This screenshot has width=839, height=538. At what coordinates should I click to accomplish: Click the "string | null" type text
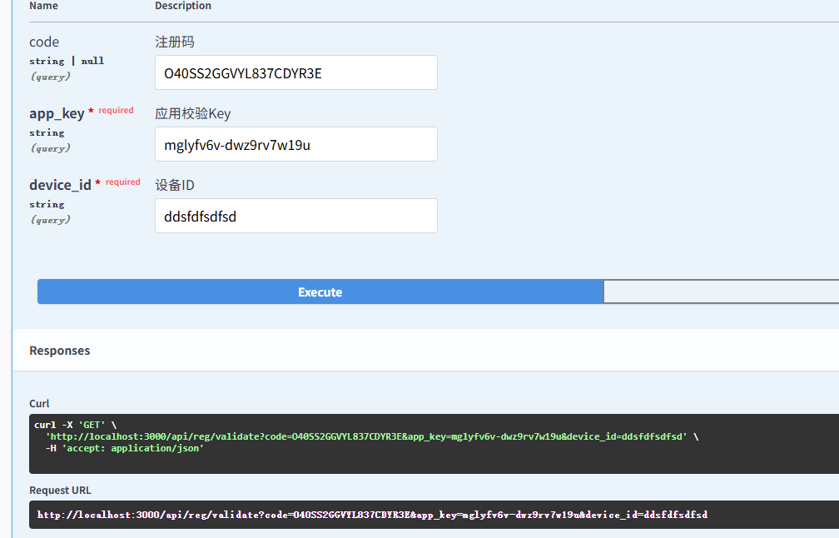point(67,61)
